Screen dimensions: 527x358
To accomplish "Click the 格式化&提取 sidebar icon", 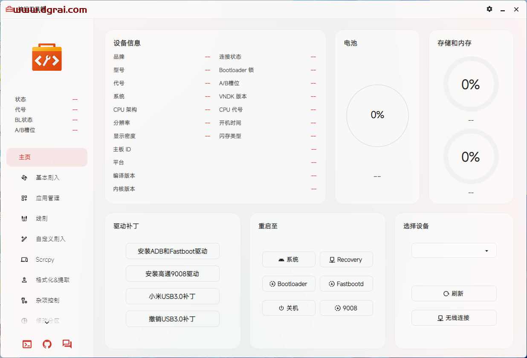I will pos(24,280).
